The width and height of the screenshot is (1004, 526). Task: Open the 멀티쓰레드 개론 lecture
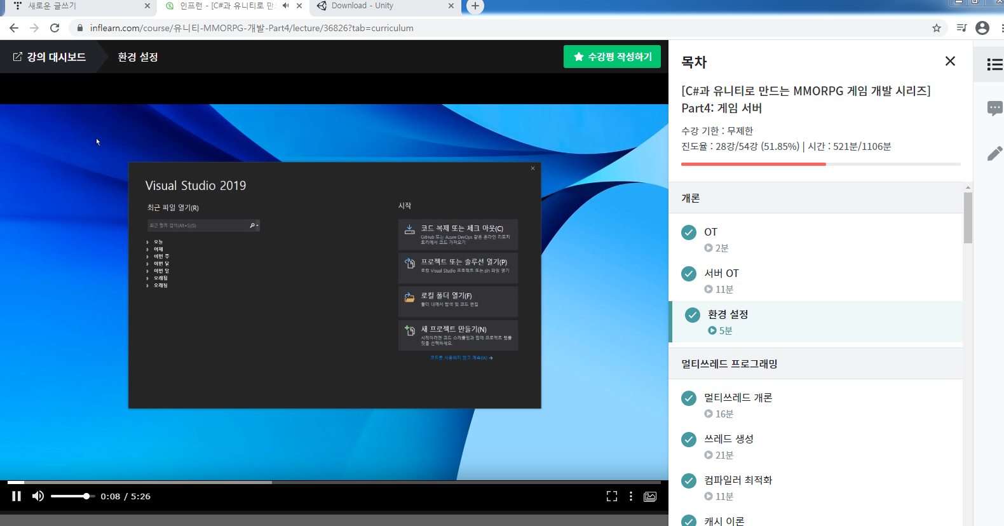(x=738, y=398)
